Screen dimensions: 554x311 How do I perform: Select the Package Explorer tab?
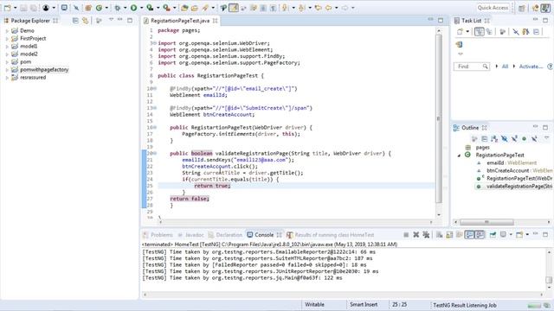click(30, 21)
